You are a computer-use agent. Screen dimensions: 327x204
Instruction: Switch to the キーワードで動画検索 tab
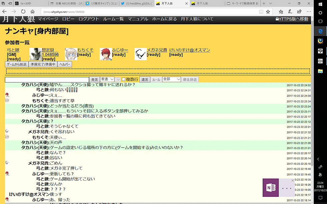tap(243, 3)
